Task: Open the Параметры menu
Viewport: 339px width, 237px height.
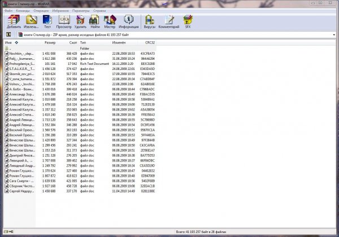Action: click(x=81, y=11)
